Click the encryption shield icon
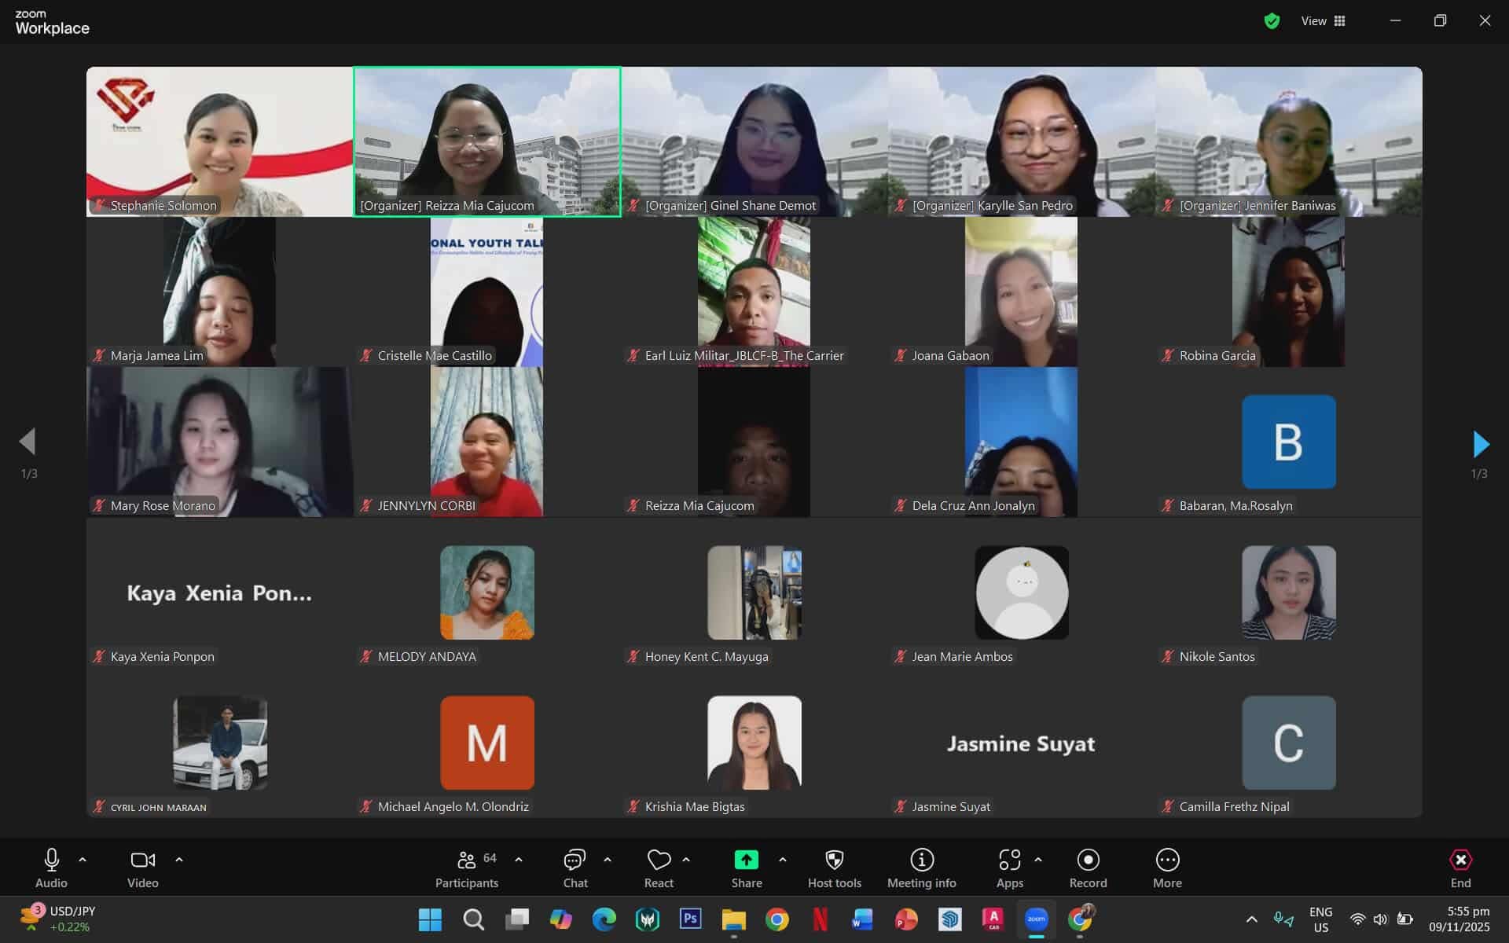This screenshot has width=1509, height=943. pos(1272,21)
